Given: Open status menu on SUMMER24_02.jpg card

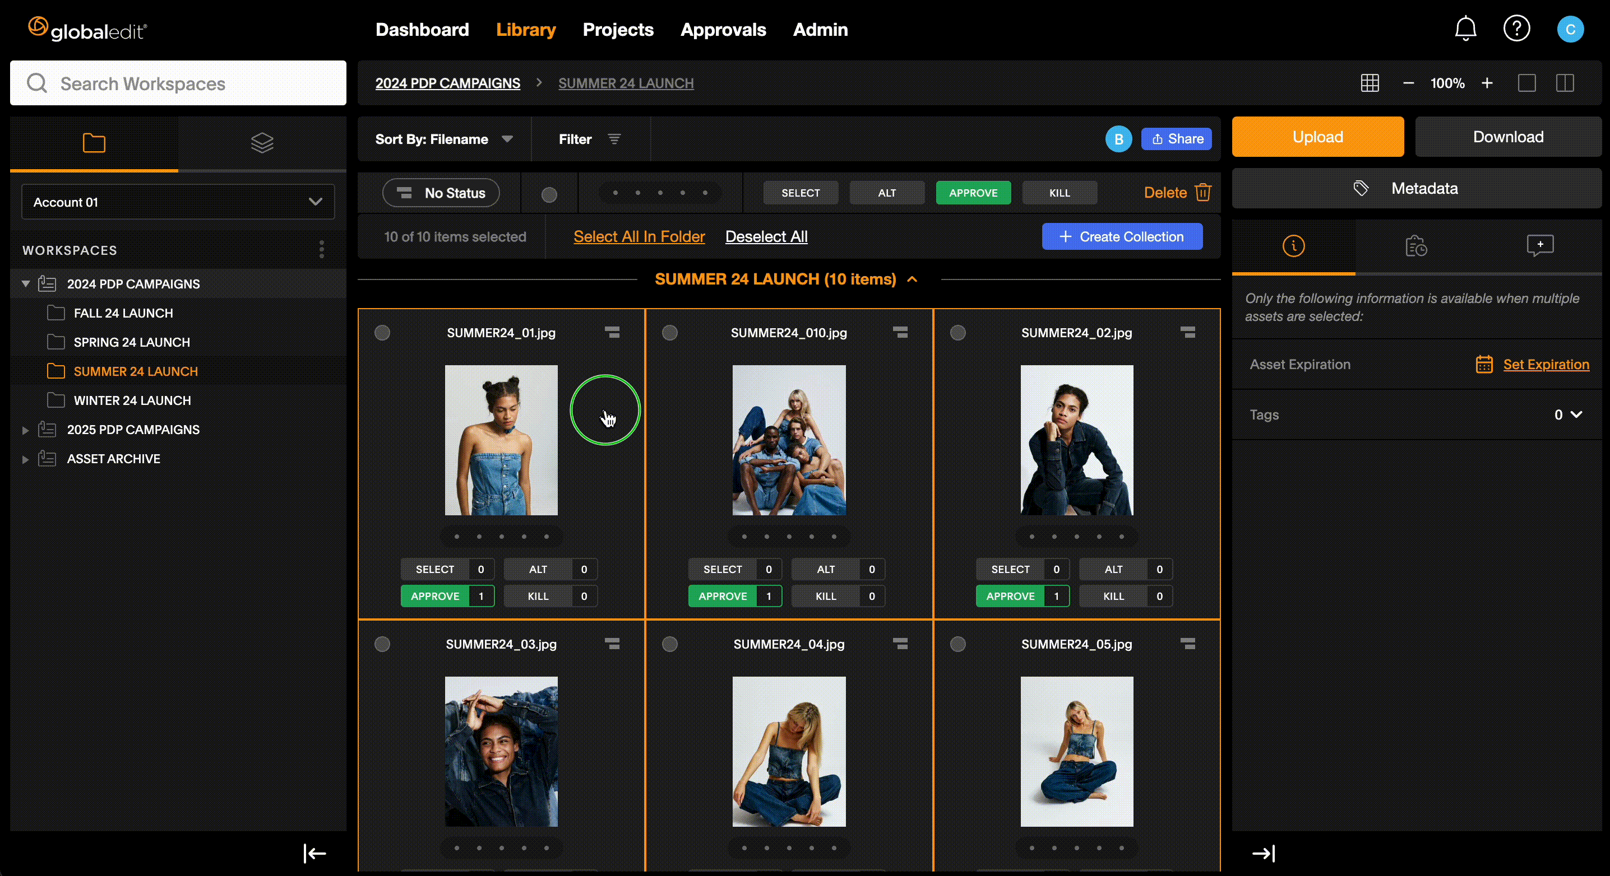Looking at the screenshot, I should click(x=1187, y=332).
